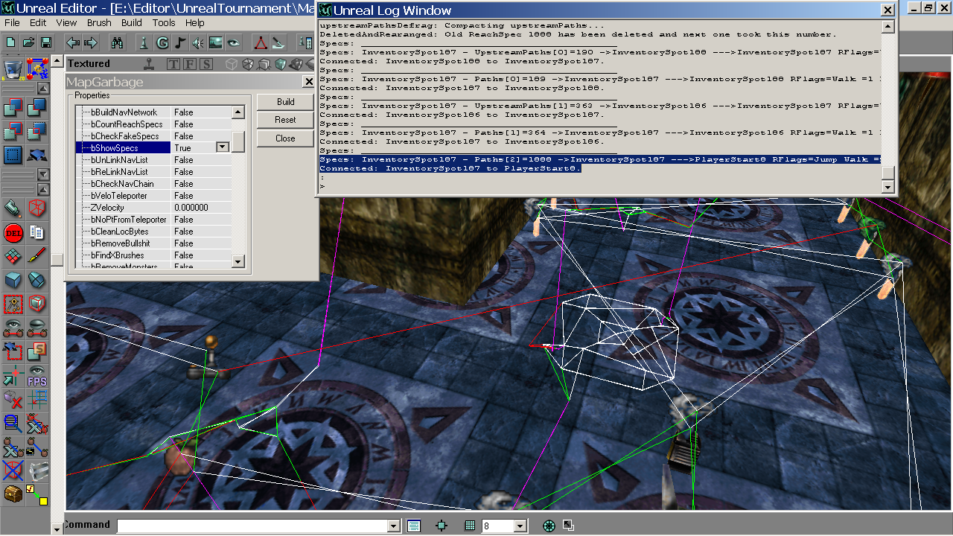Select the bFindXBrushes property row
Screen dimensions: 953x536
(x=153, y=255)
